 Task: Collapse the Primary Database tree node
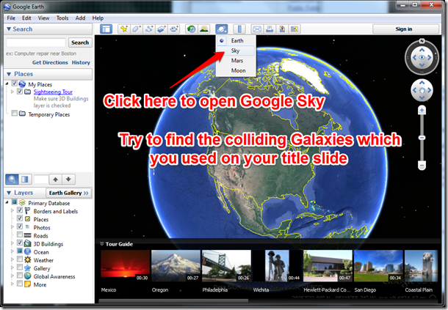tap(7, 202)
